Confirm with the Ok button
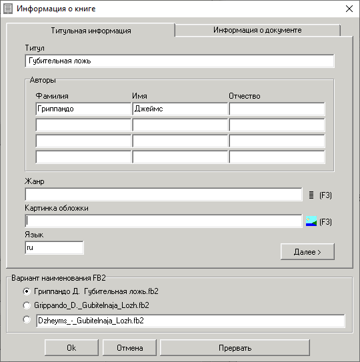Screen dimensions: 360x362 [x=71, y=348]
